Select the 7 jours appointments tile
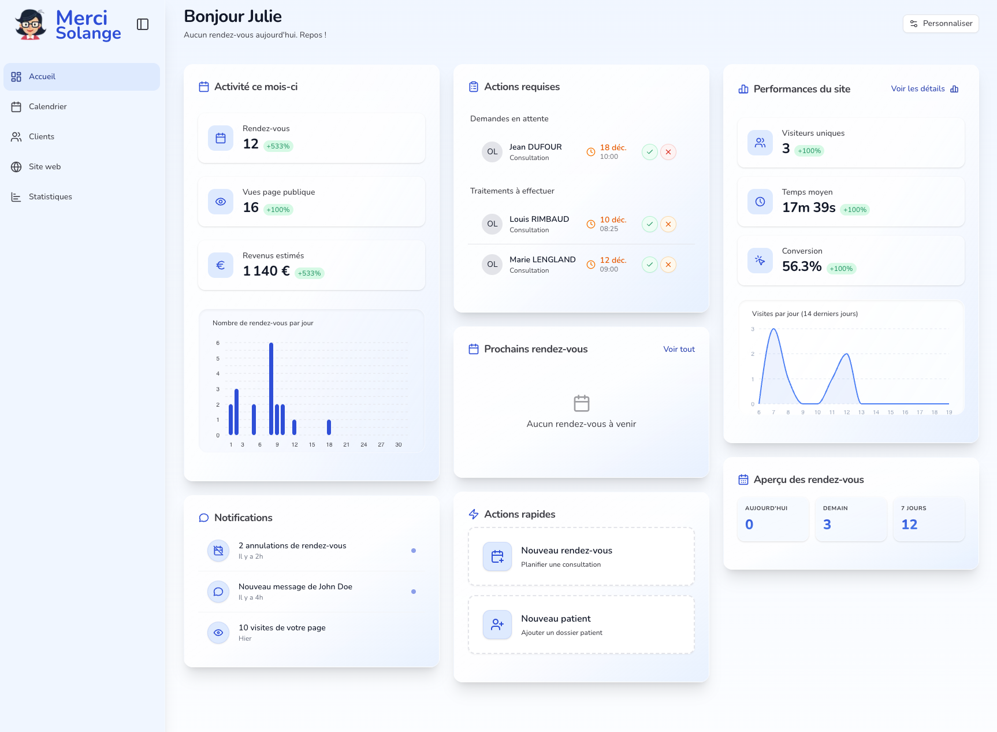The height and width of the screenshot is (732, 997). coord(928,519)
